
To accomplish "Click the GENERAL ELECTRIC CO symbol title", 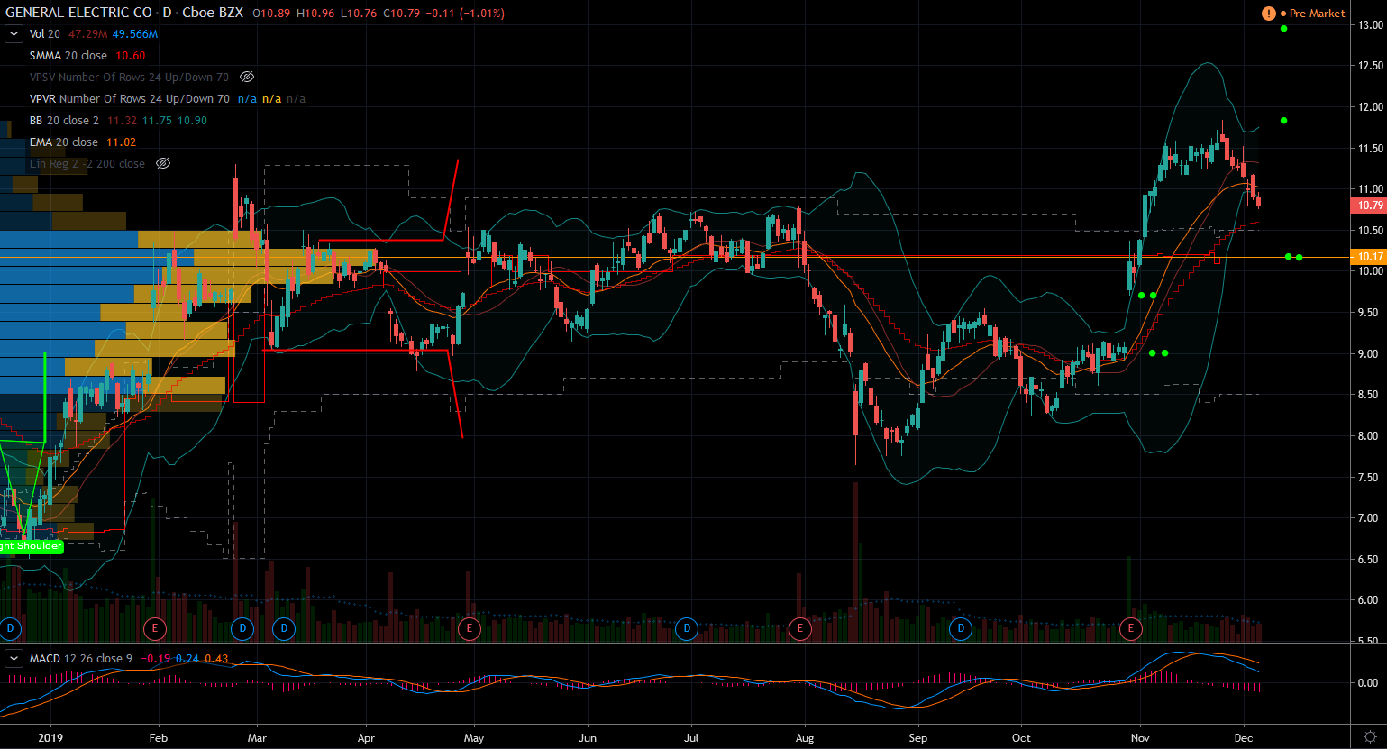I will [79, 13].
